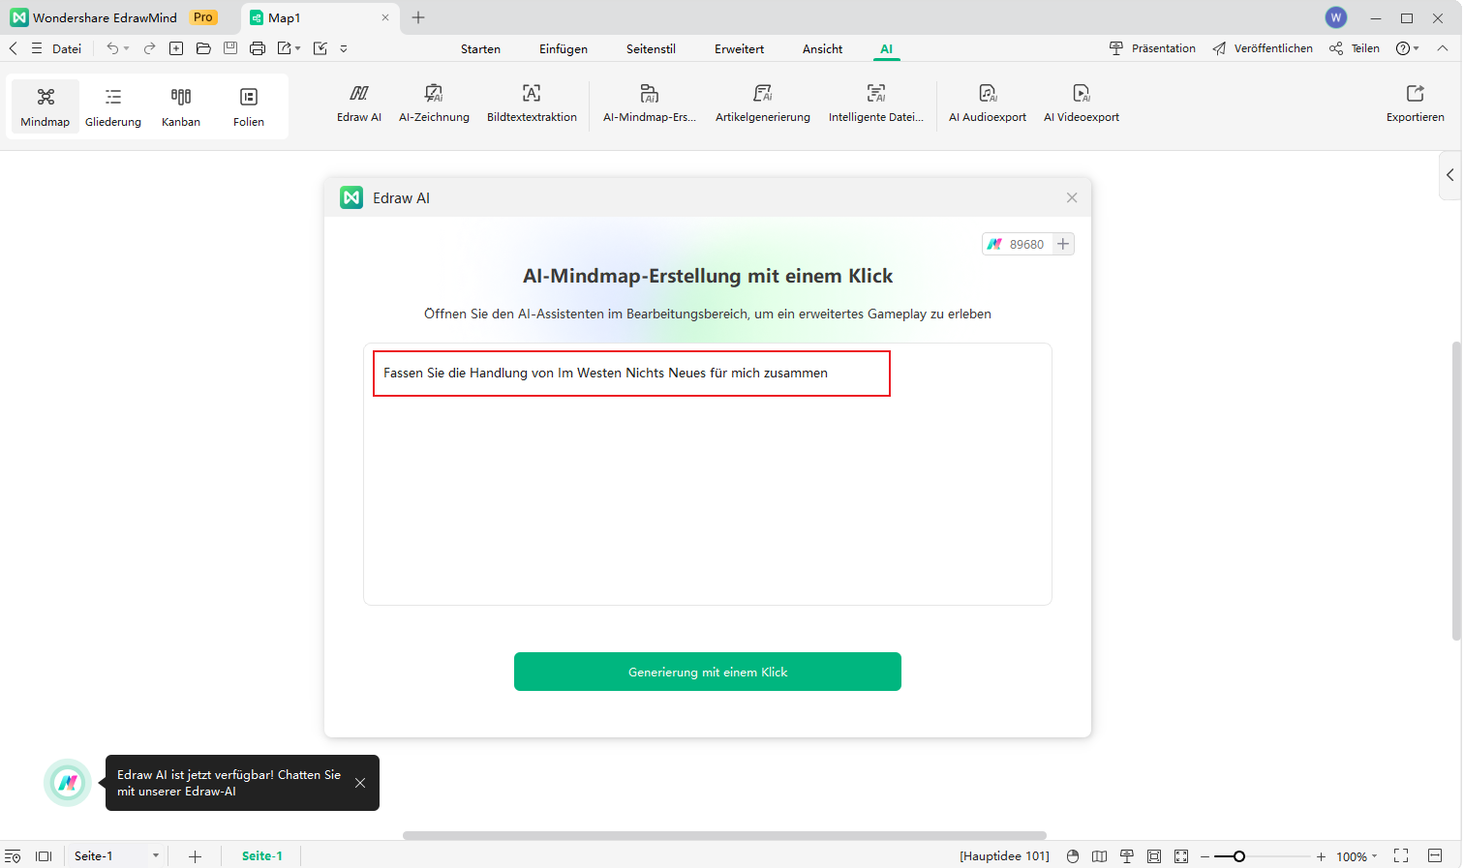1464x868 pixels.
Task: Click the expand-corners icon in status bar
Action: click(x=1181, y=856)
